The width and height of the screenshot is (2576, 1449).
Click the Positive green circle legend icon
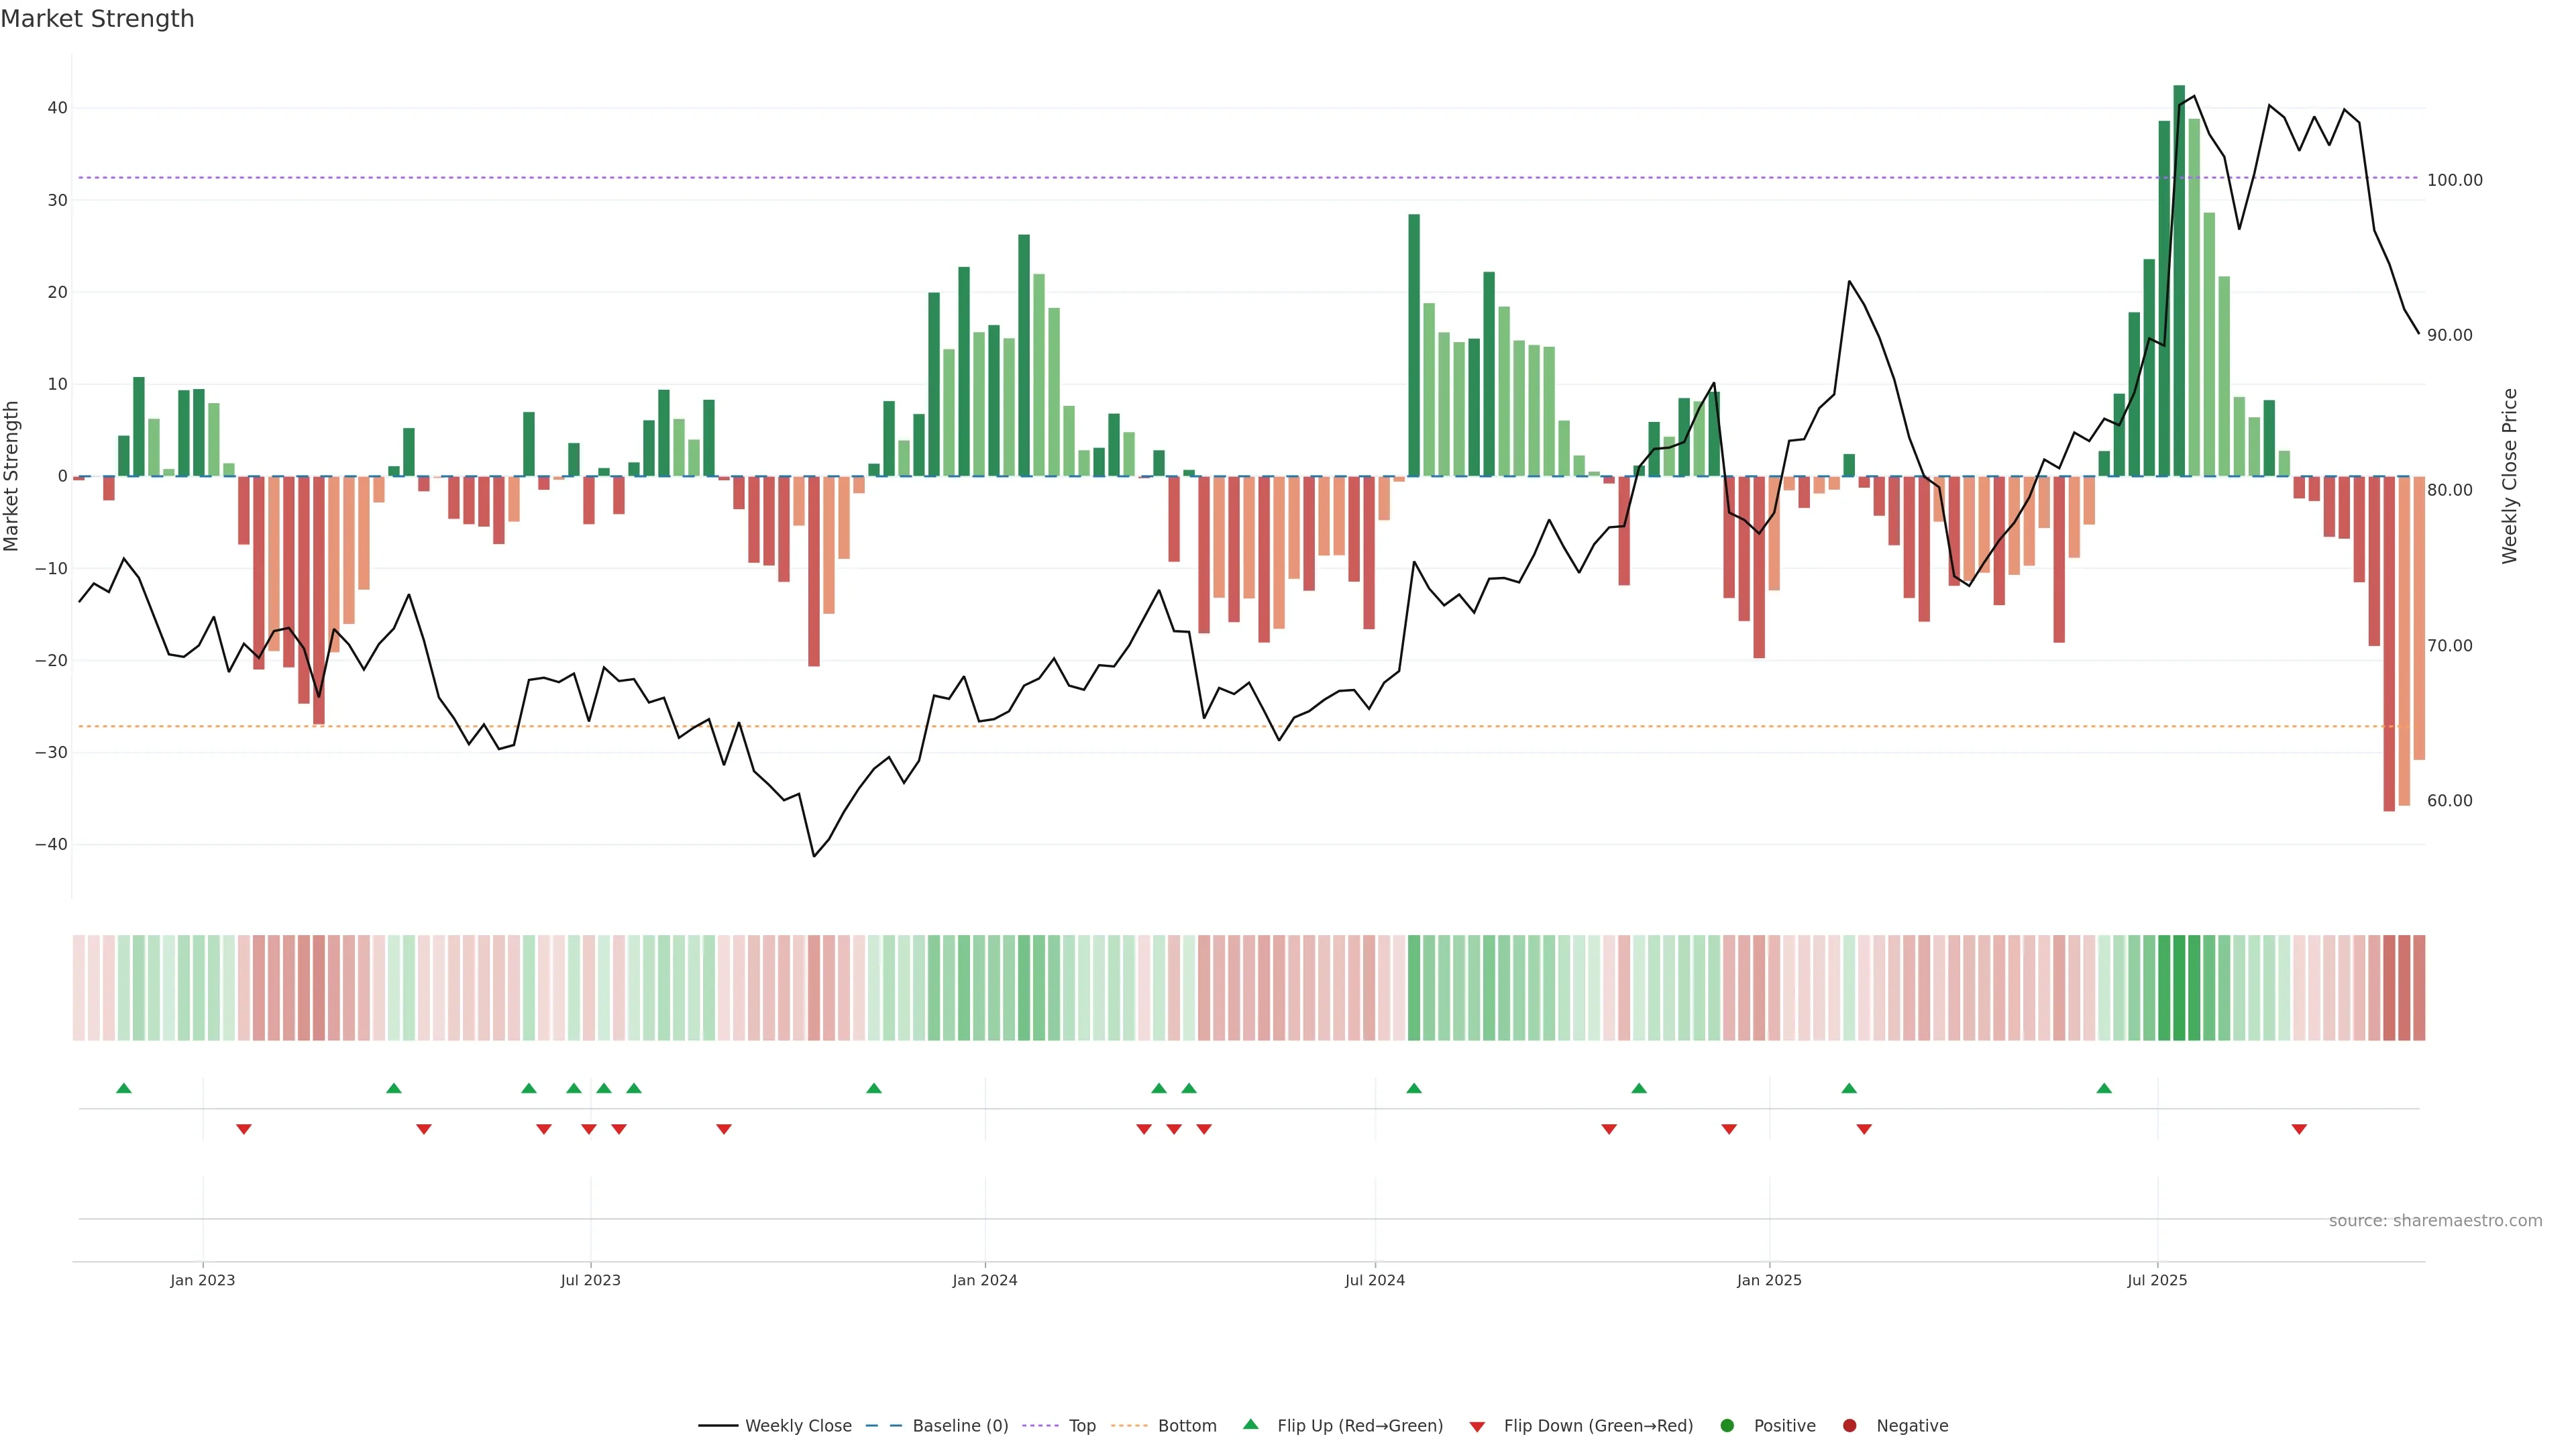(x=1727, y=1426)
